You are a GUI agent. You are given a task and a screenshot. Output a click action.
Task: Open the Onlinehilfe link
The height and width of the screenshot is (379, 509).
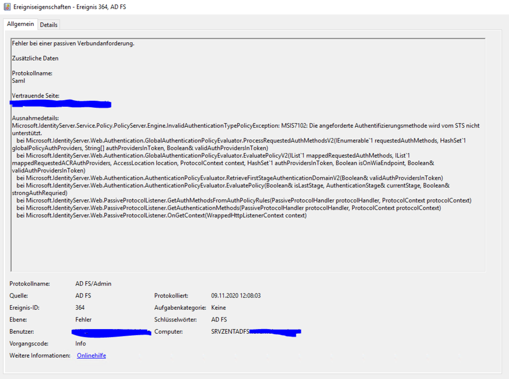point(91,356)
